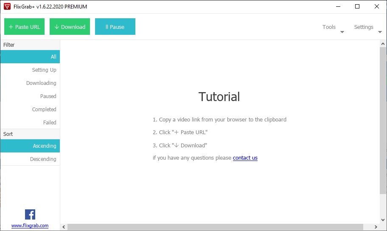Image resolution: width=387 pixels, height=231 pixels.
Task: Minimize the FlixGrab+ window
Action: pos(338,7)
